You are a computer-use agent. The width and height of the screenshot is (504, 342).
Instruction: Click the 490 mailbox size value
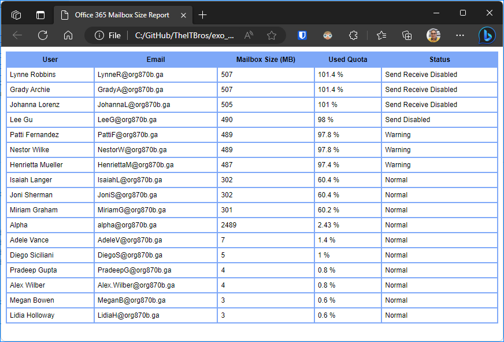227,120
